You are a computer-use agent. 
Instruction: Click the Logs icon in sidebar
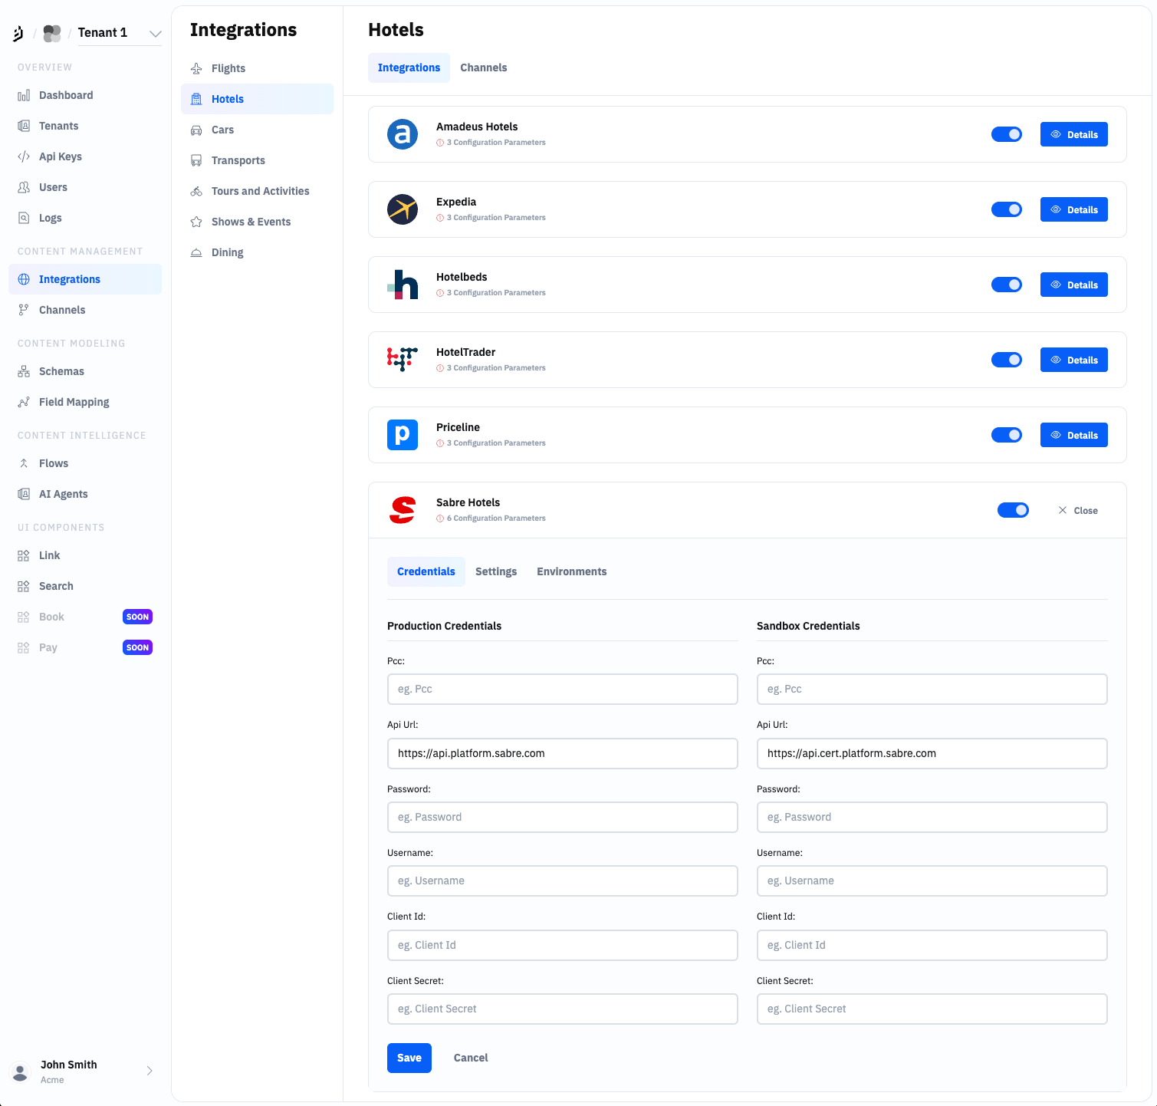[24, 218]
